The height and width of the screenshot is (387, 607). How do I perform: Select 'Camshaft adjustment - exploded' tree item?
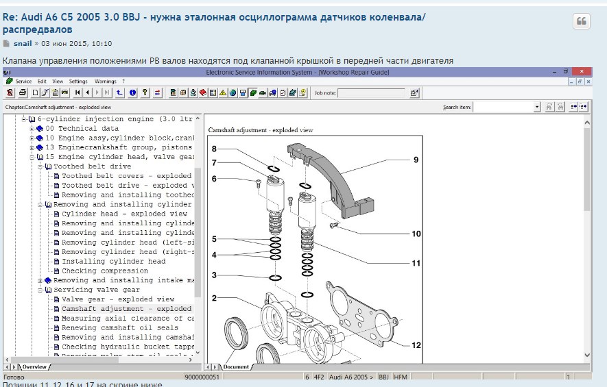(x=127, y=309)
